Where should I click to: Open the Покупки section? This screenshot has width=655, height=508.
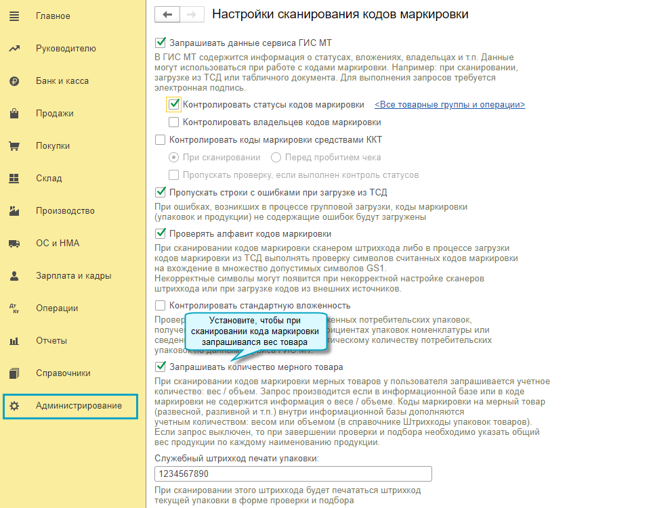53,146
